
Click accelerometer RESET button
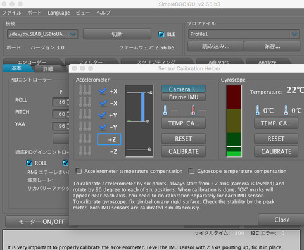(x=184, y=139)
